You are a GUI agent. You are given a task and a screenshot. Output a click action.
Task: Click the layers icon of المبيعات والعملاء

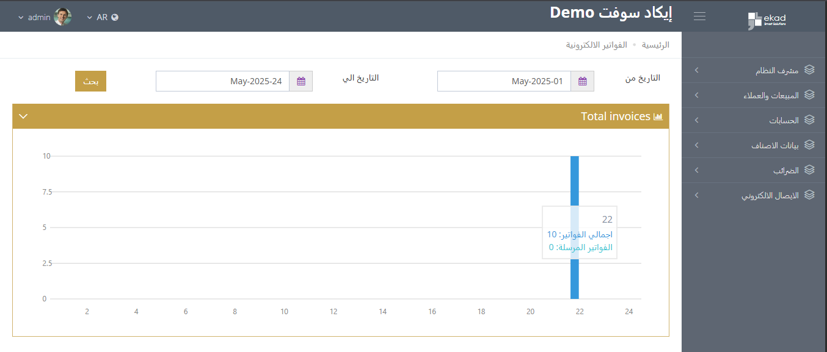click(x=809, y=95)
